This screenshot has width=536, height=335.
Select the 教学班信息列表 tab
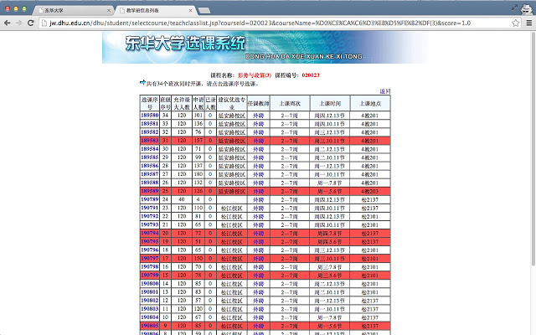pyautogui.click(x=154, y=11)
